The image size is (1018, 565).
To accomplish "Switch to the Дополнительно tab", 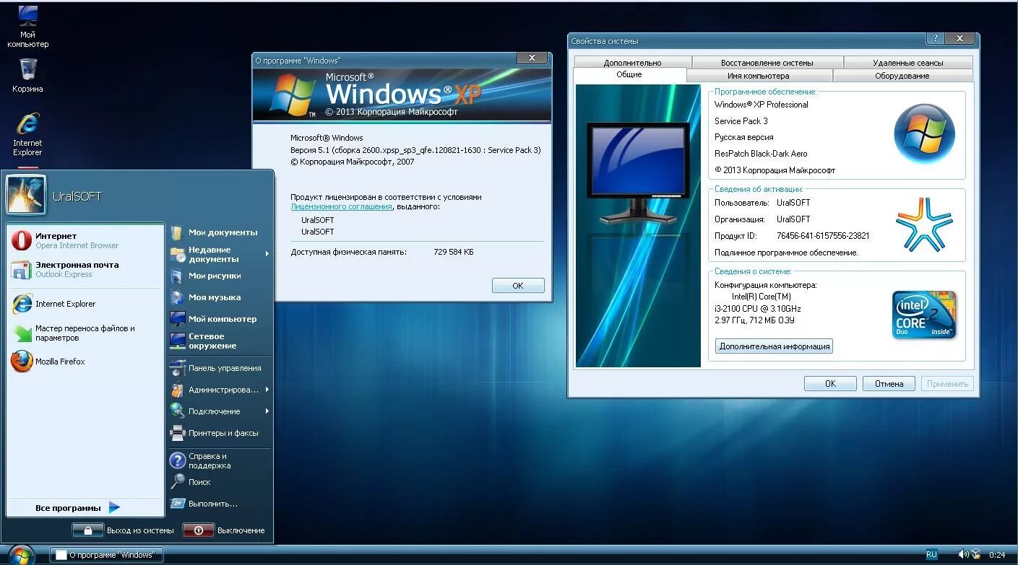I will (x=632, y=63).
